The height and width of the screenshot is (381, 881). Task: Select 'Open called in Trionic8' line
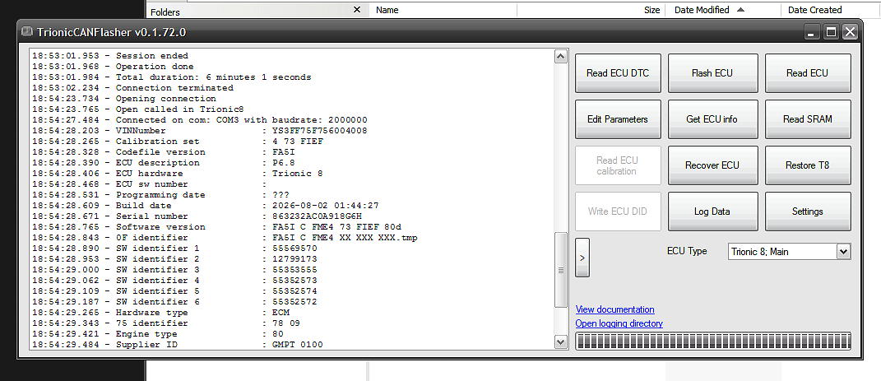tap(138, 109)
